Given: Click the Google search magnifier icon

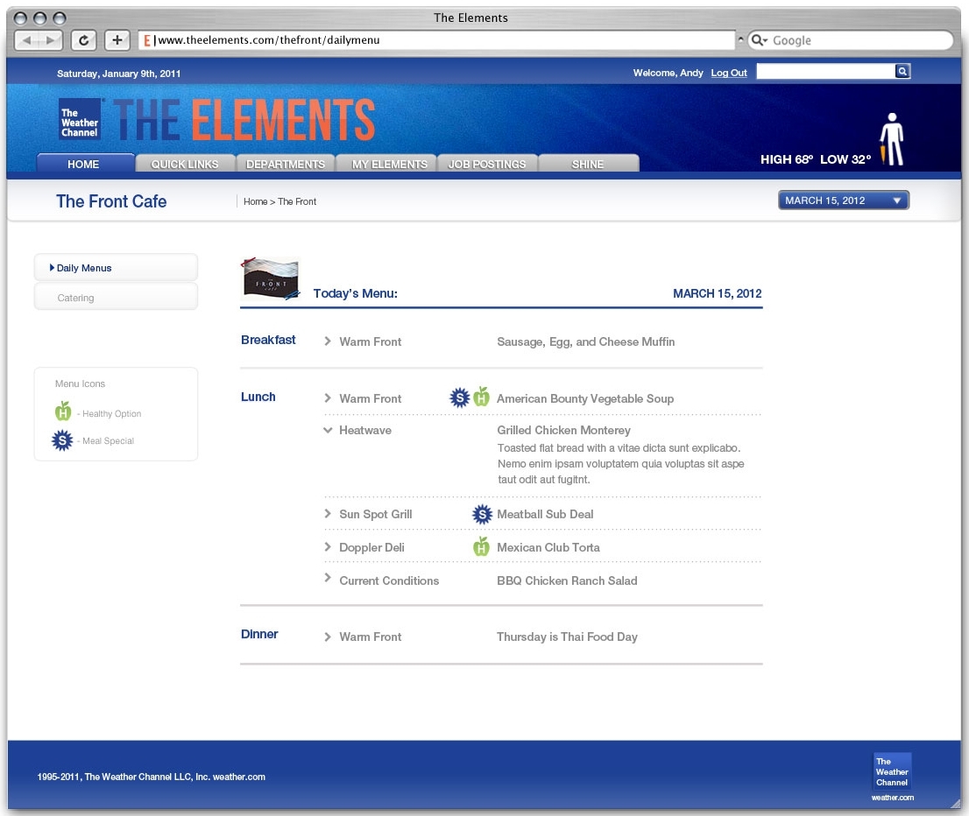Looking at the screenshot, I should (759, 40).
